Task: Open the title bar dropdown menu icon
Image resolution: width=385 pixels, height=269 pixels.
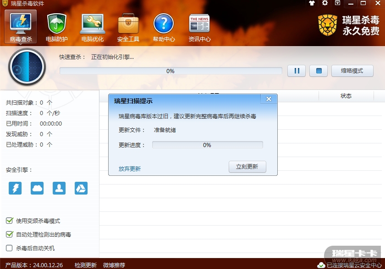Action: [x=338, y=3]
